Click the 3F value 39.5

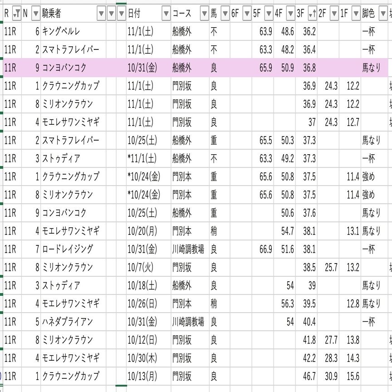coord(309,304)
